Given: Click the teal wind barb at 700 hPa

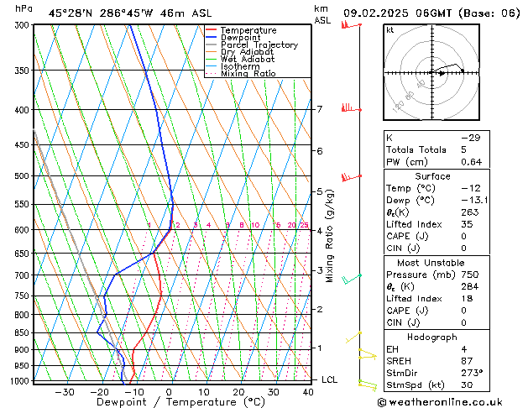Looking at the screenshot, I should 351,279.
